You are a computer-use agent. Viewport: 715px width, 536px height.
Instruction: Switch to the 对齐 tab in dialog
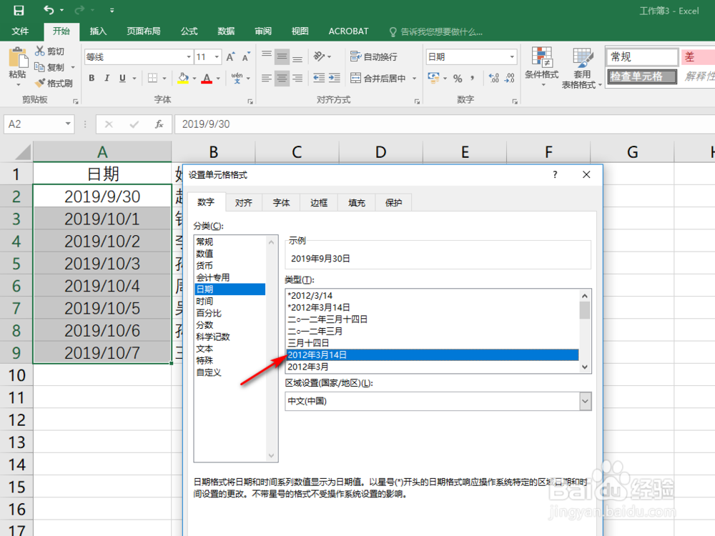244,203
